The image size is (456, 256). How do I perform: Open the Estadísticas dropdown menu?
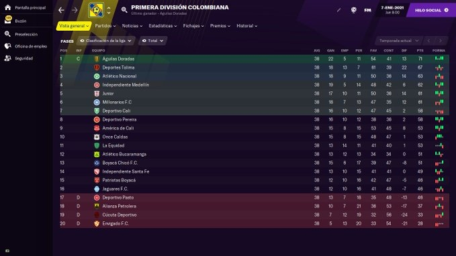click(x=163, y=26)
